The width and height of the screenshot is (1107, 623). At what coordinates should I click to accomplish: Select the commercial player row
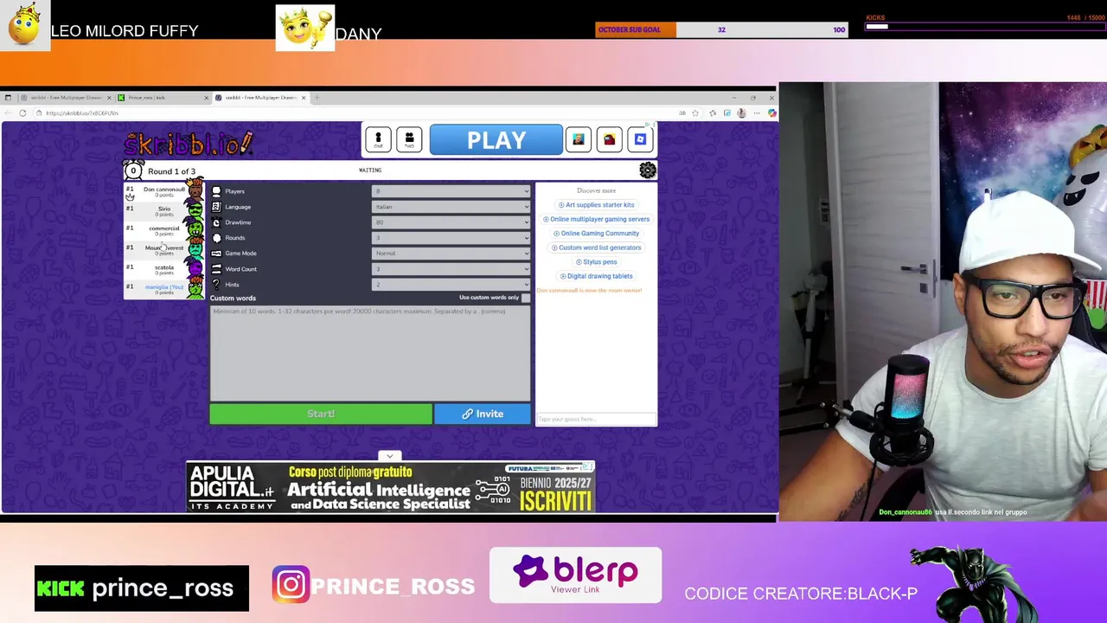point(163,230)
